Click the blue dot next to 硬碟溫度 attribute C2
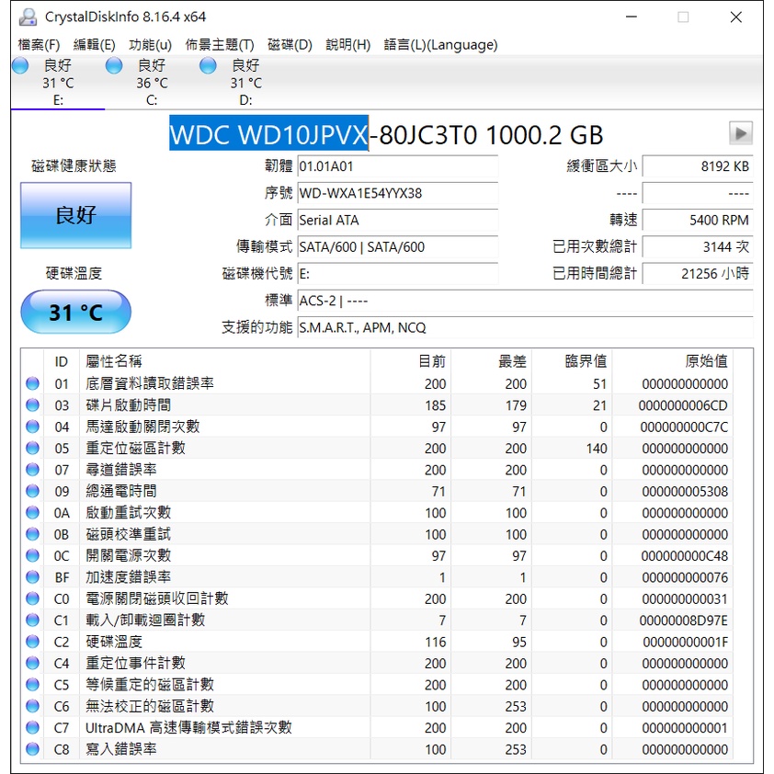The width and height of the screenshot is (774, 774). (x=32, y=642)
